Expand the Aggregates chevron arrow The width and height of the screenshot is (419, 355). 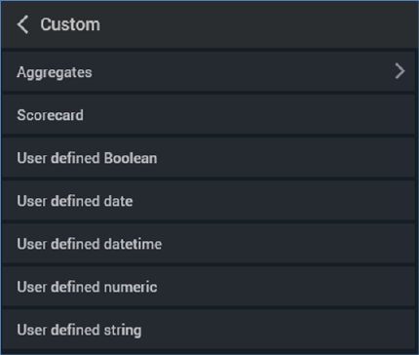pos(400,71)
